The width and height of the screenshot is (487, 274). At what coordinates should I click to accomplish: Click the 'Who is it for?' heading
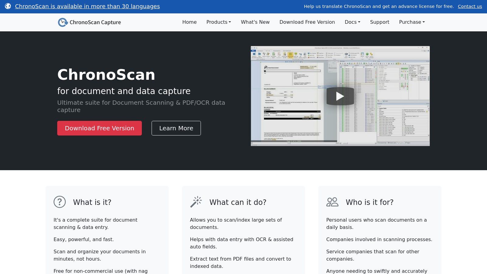click(370, 202)
